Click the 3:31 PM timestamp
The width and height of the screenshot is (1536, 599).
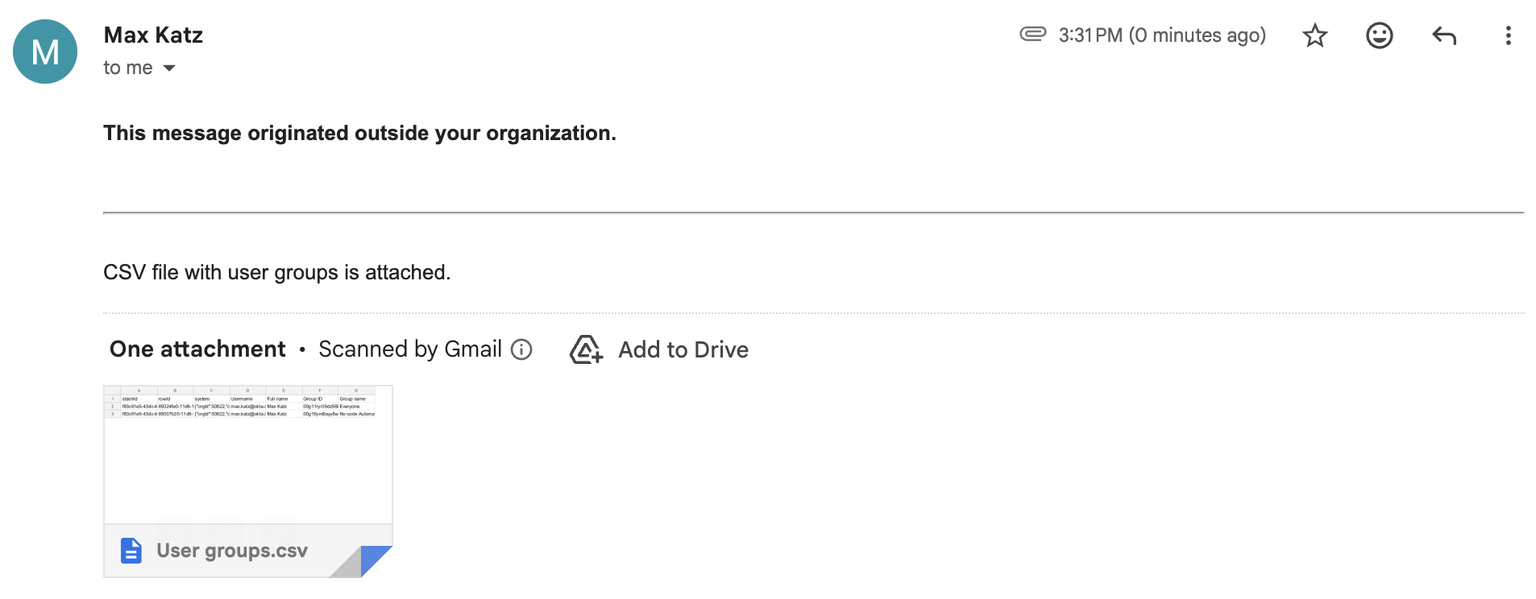[x=1161, y=35]
